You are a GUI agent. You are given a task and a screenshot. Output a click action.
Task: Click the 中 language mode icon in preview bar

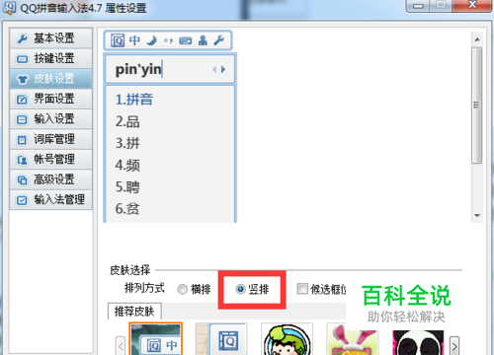(134, 40)
